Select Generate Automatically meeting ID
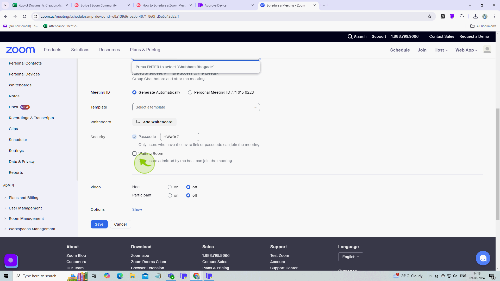Viewport: 500px width, 281px height. tap(134, 92)
